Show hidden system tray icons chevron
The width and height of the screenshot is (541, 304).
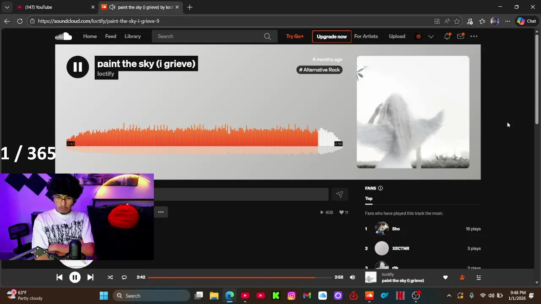(x=449, y=296)
